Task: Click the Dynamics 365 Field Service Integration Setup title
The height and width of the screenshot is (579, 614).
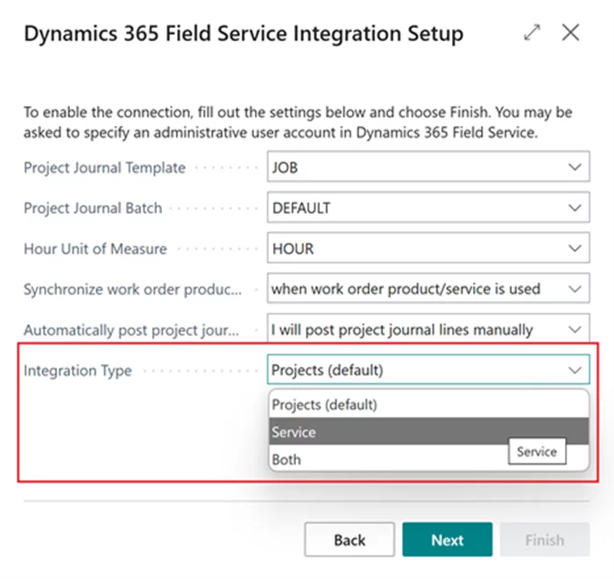Action: [x=243, y=33]
